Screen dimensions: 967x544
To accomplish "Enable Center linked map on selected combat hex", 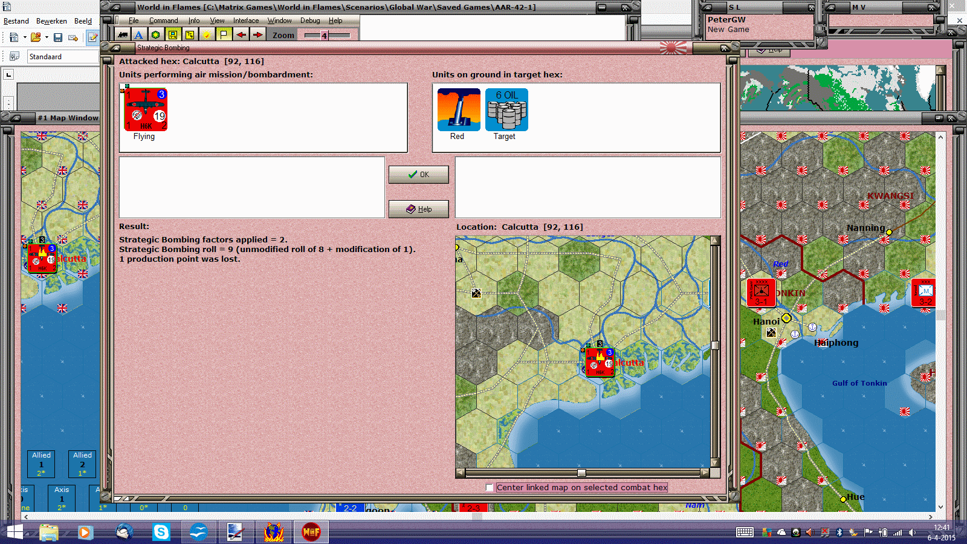I will [490, 487].
